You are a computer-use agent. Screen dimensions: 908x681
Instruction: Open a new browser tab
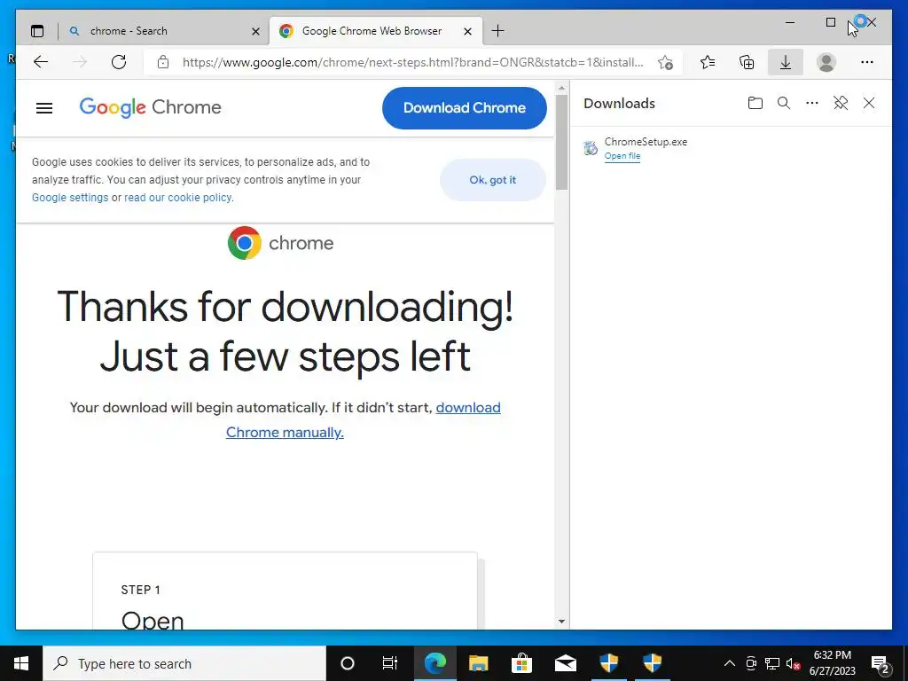(x=497, y=31)
